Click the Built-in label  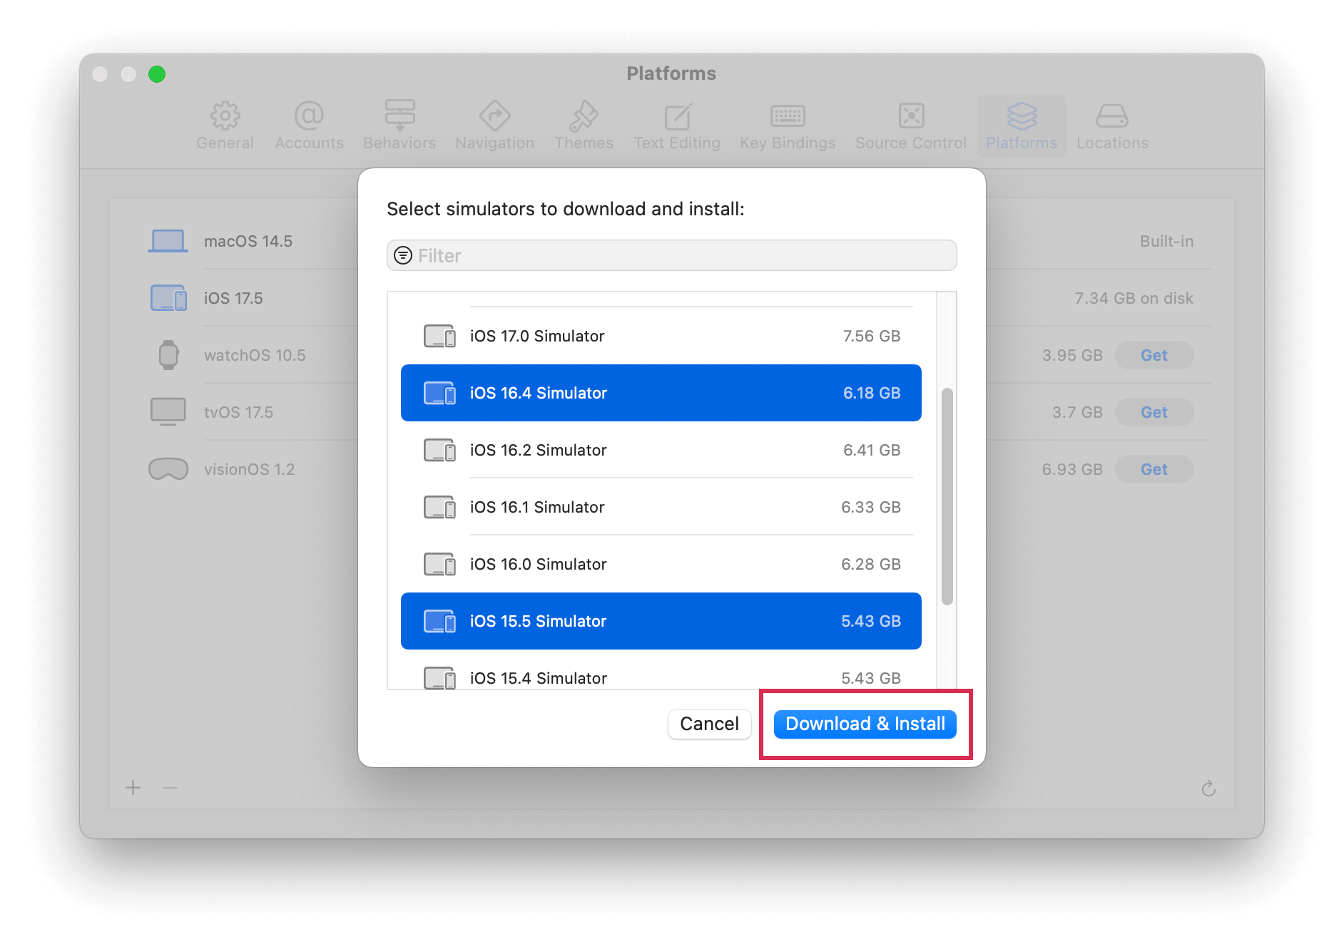coord(1166,241)
